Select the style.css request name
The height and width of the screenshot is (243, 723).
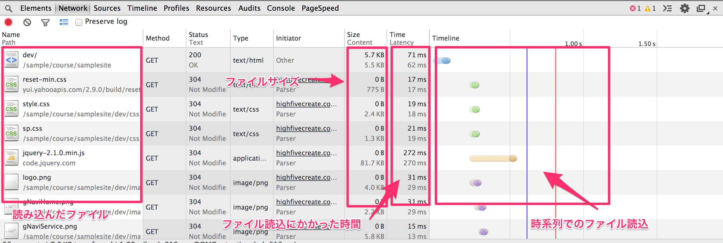tap(36, 104)
